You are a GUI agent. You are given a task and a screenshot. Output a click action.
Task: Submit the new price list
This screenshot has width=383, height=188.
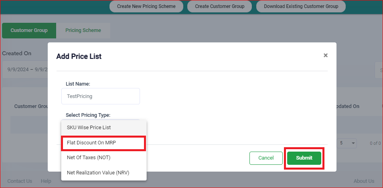pos(304,158)
